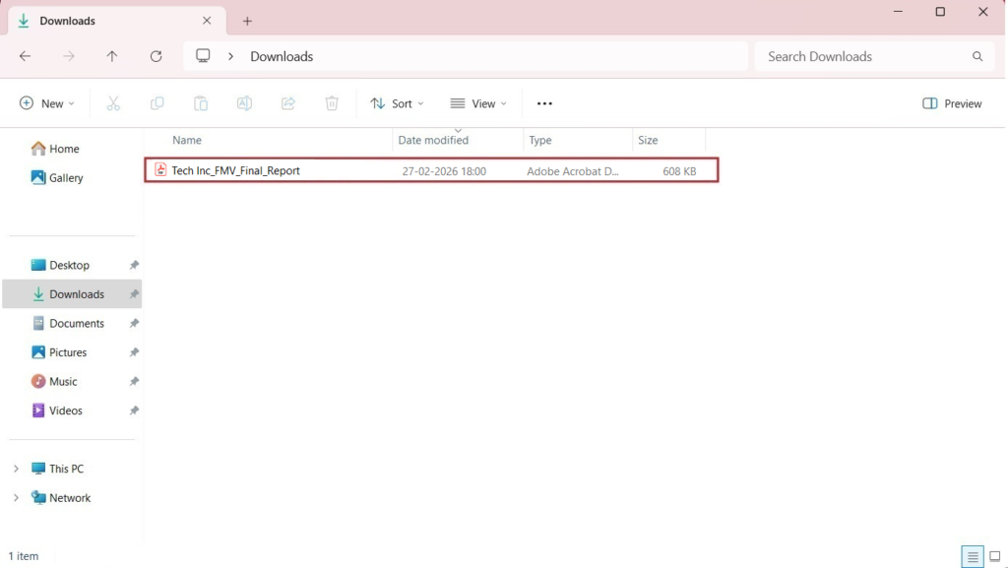Delete the file using the trash icon
Screen dimensions: 1008x568
point(332,102)
